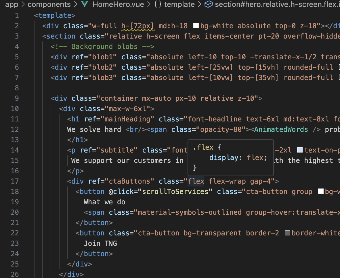The width and height of the screenshot is (340, 278).
Task: Open the 'HomeHero.vue' breadcrumb segment
Action: pos(119,4)
